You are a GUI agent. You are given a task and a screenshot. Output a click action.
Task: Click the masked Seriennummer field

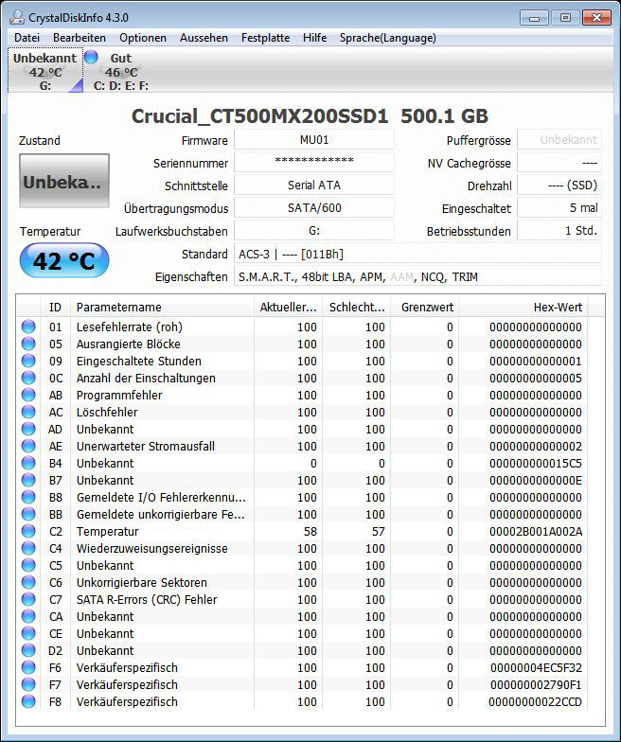tap(314, 163)
